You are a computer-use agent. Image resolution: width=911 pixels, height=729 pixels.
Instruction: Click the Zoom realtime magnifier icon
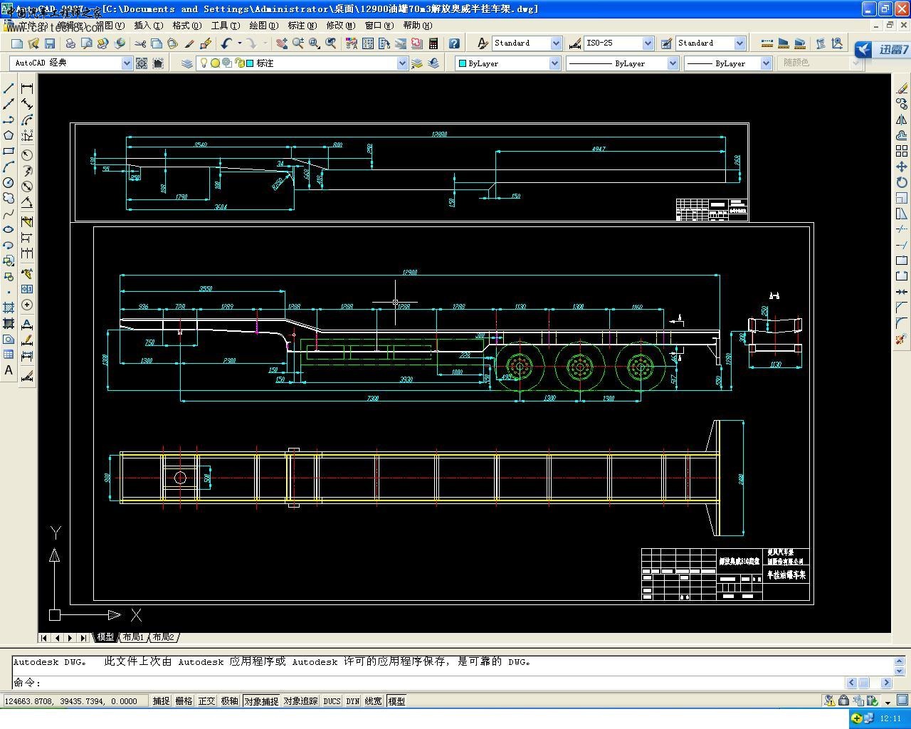(297, 43)
